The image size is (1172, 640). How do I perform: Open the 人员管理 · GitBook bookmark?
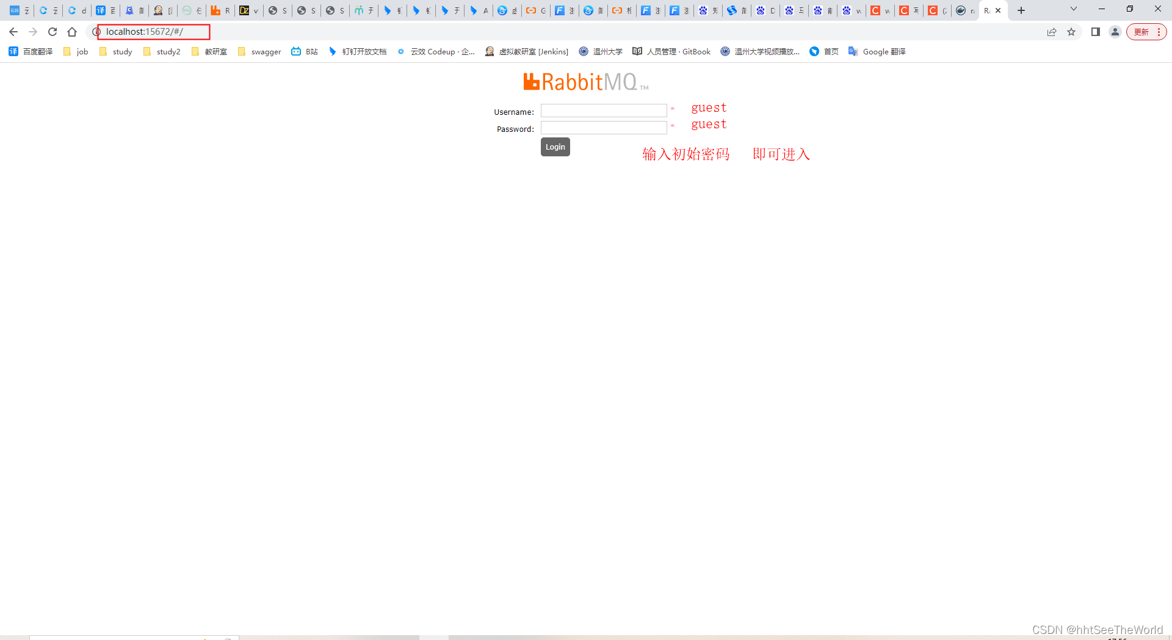[671, 52]
